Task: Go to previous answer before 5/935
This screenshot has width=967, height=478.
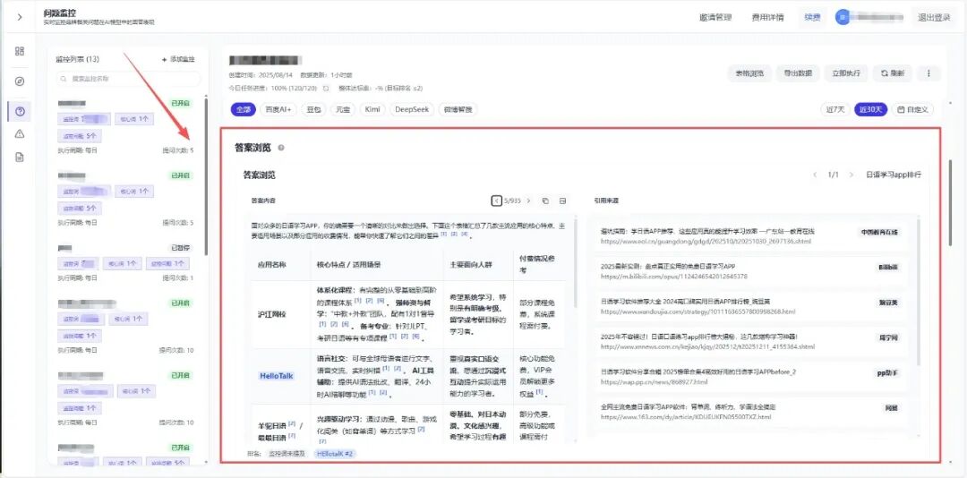Action: click(496, 201)
